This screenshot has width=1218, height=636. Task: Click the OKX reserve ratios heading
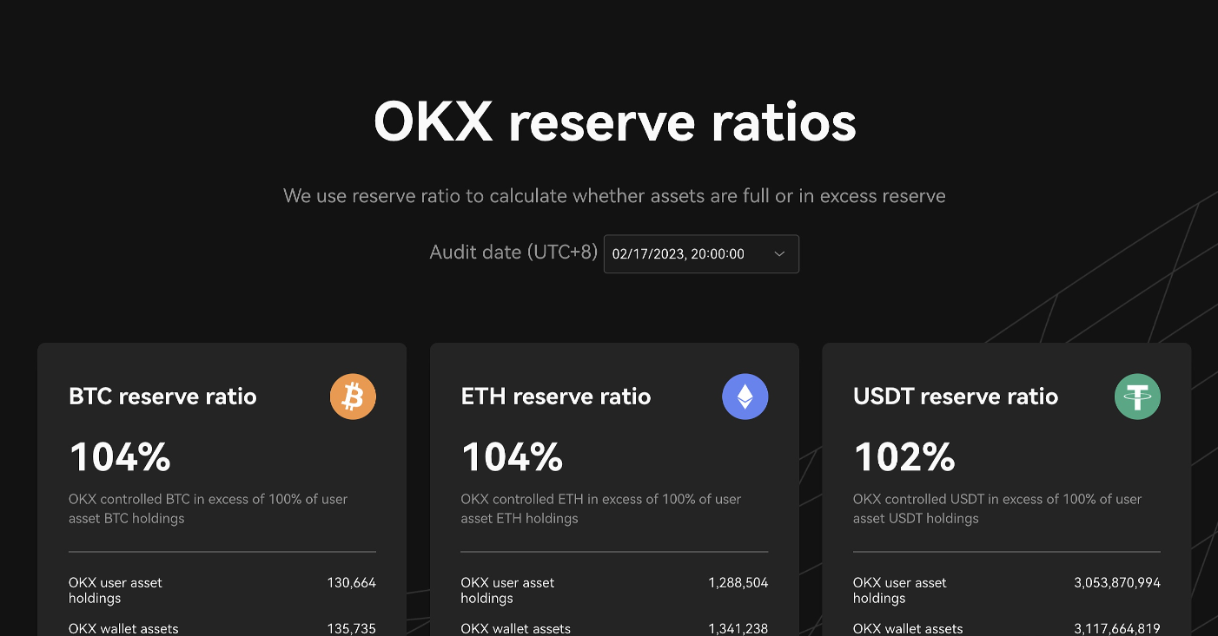[614, 122]
